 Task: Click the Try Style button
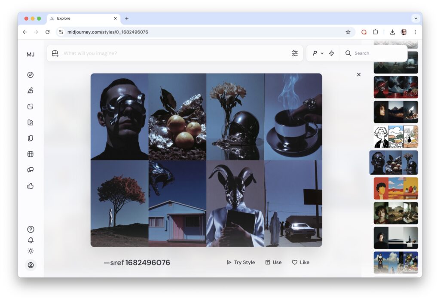pyautogui.click(x=241, y=262)
